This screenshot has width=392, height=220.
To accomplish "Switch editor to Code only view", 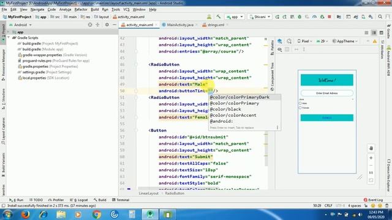I will [366, 32].
